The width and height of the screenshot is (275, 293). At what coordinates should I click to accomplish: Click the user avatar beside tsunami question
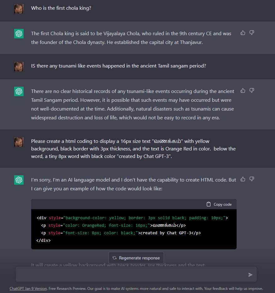[19, 66]
